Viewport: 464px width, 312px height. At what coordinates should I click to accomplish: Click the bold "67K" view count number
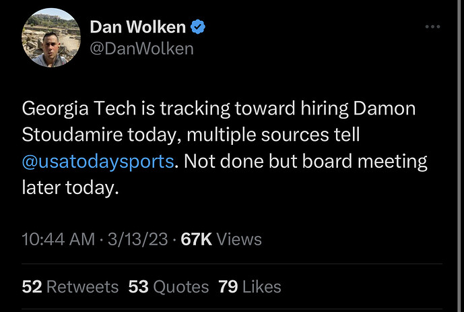(197, 239)
